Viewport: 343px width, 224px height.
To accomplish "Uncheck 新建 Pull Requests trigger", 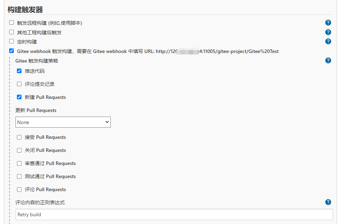I will pyautogui.click(x=19, y=97).
